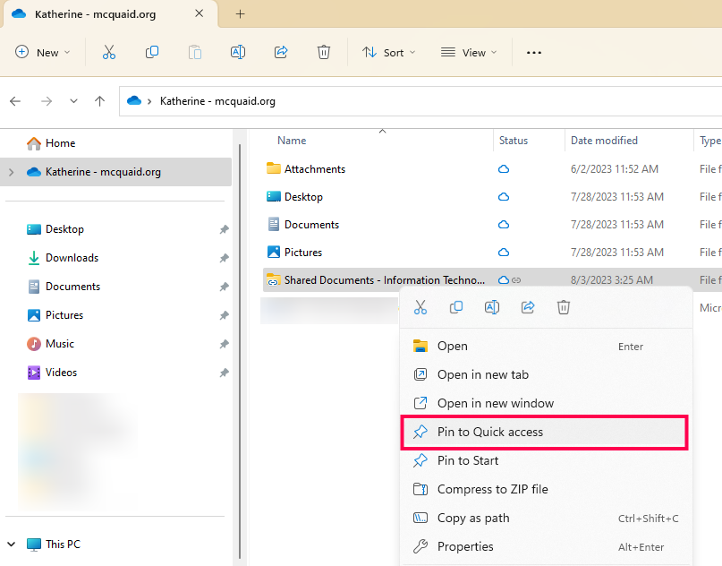Choose Open from the context menu
The height and width of the screenshot is (566, 722).
pos(546,347)
